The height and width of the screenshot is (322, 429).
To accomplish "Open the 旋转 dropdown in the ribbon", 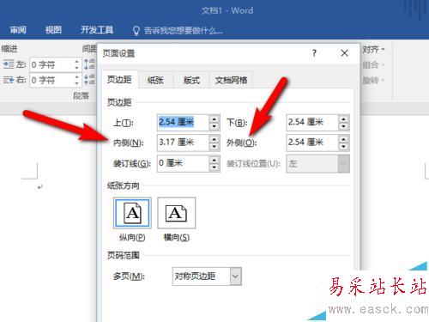I will pyautogui.click(x=373, y=80).
